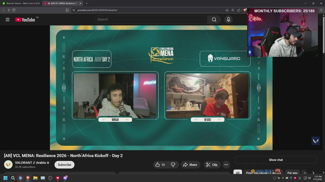Share the video
The image size is (325, 182).
coord(190,165)
